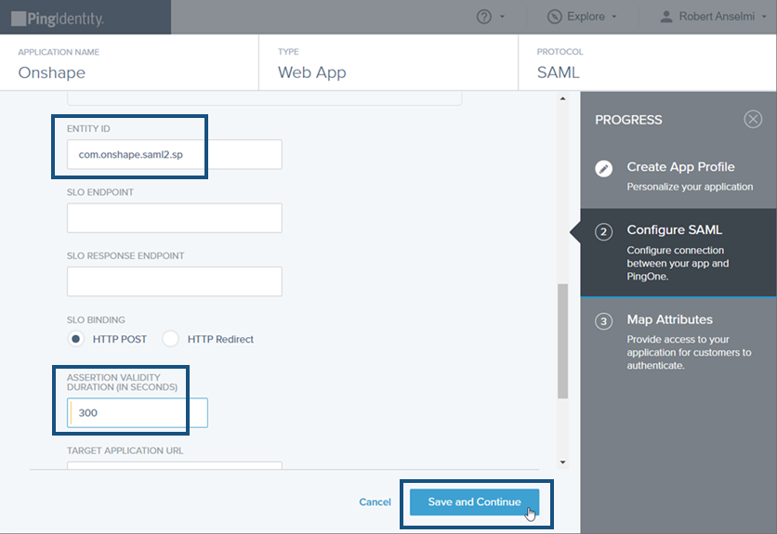Open the Explore dropdown menu
This screenshot has height=534, width=777.
pos(582,17)
